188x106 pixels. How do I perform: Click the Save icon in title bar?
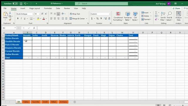pyautogui.click(x=21, y=4)
